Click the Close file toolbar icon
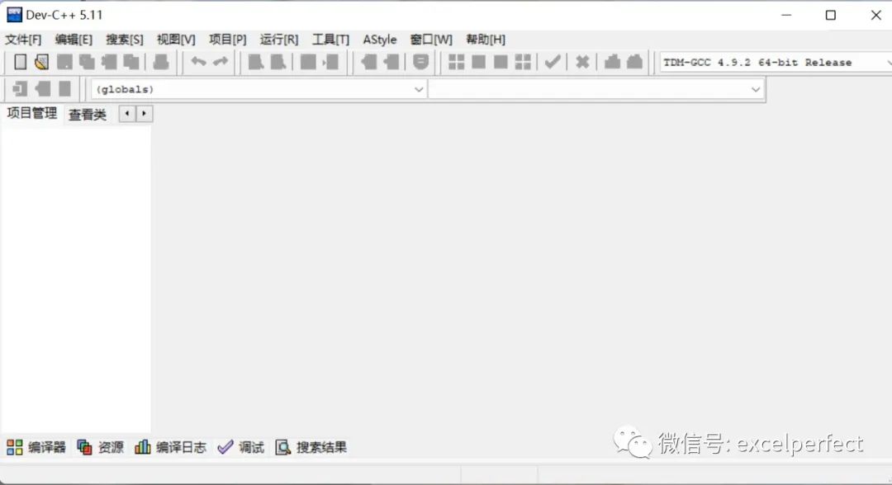 (x=109, y=62)
